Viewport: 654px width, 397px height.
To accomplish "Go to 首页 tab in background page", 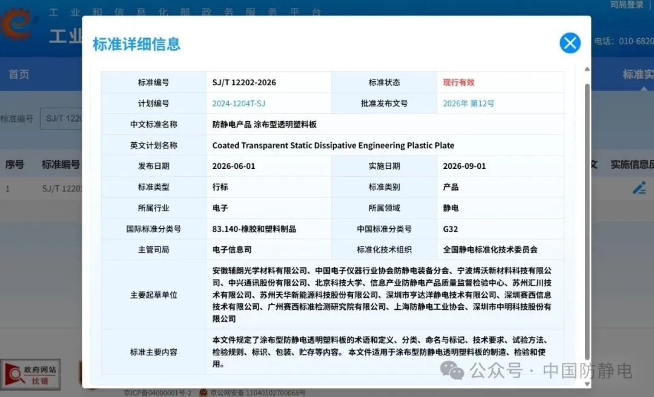I will (19, 74).
